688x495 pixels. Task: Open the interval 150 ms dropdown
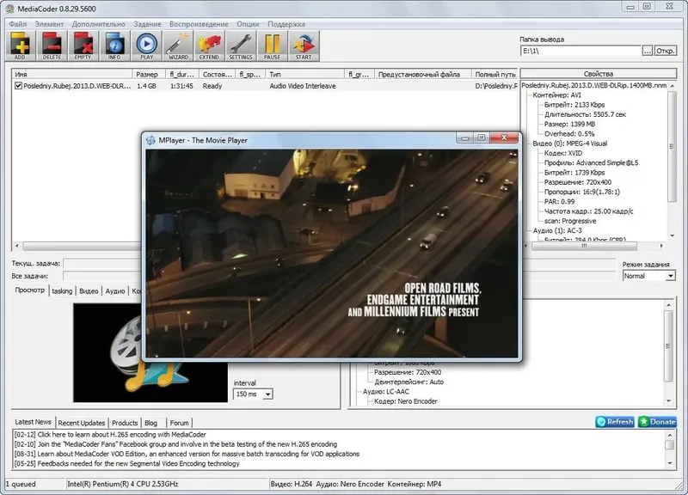coord(267,394)
